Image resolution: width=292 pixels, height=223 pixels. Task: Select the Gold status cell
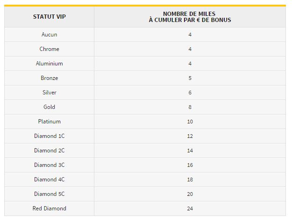click(50, 107)
